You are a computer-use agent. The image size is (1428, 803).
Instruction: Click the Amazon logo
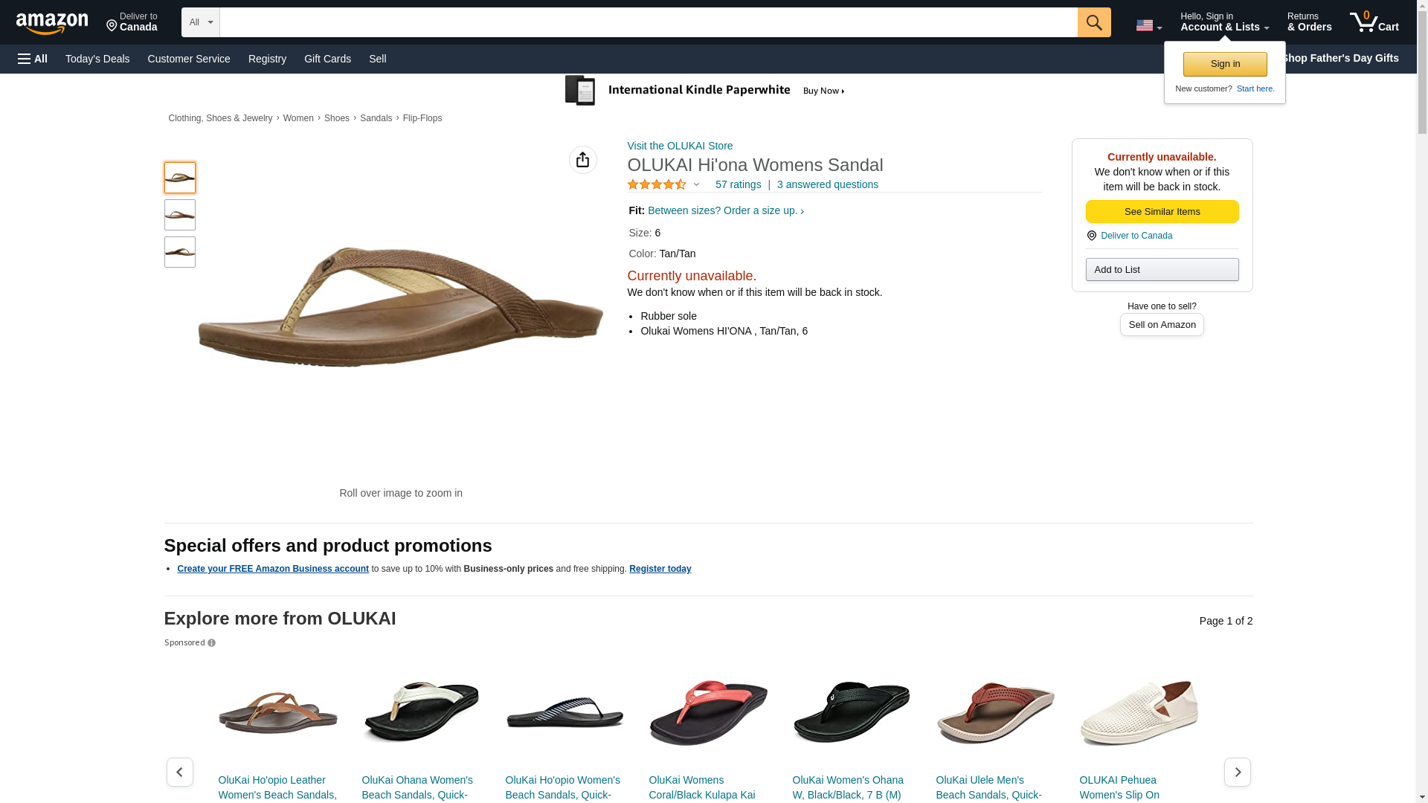tap(52, 23)
